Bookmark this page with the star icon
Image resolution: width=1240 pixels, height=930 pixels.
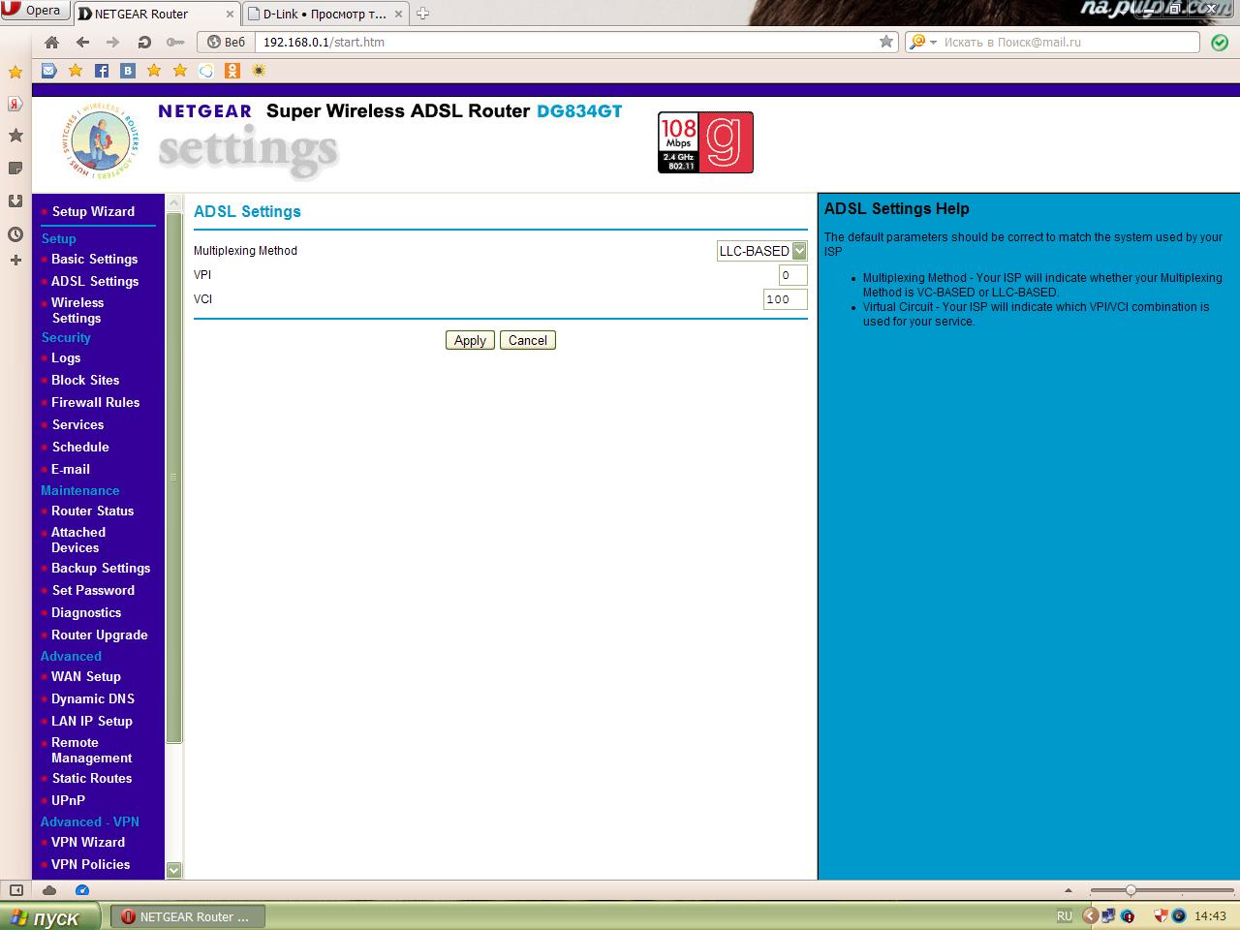(886, 42)
